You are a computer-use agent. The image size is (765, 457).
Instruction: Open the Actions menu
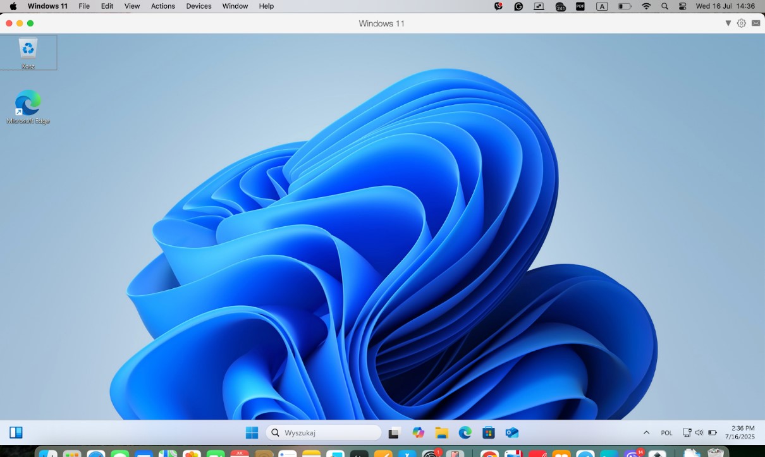click(162, 6)
